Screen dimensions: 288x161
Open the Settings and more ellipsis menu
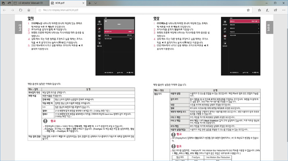click(283, 10)
